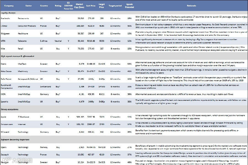Click Nike's 6 months target period
This screenshot has height=165, width=248.
coord(115,49)
